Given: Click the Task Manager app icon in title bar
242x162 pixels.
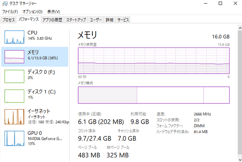Looking at the screenshot, I should point(5,4).
